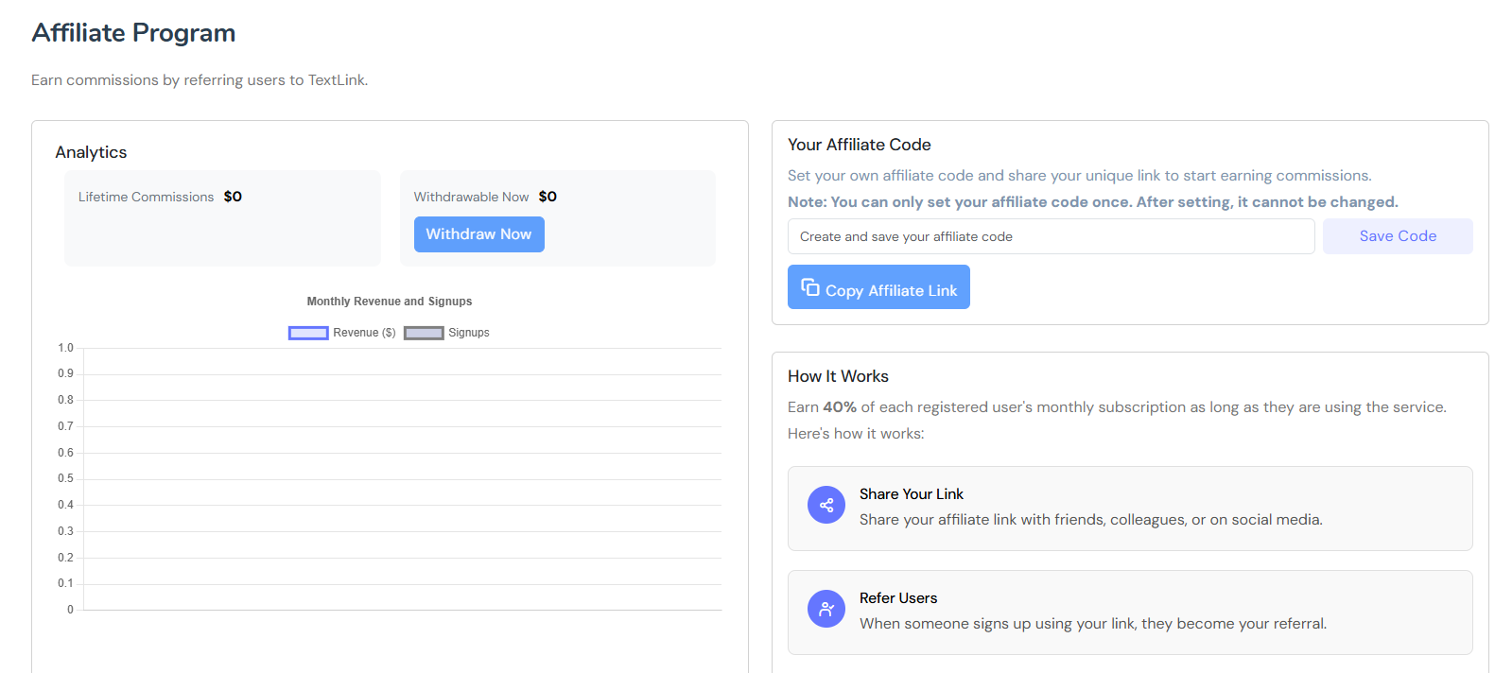Click the Analytics section heading
1495x673 pixels.
(91, 152)
